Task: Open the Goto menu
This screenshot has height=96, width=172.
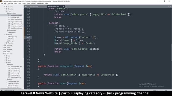Action: click(24, 3)
